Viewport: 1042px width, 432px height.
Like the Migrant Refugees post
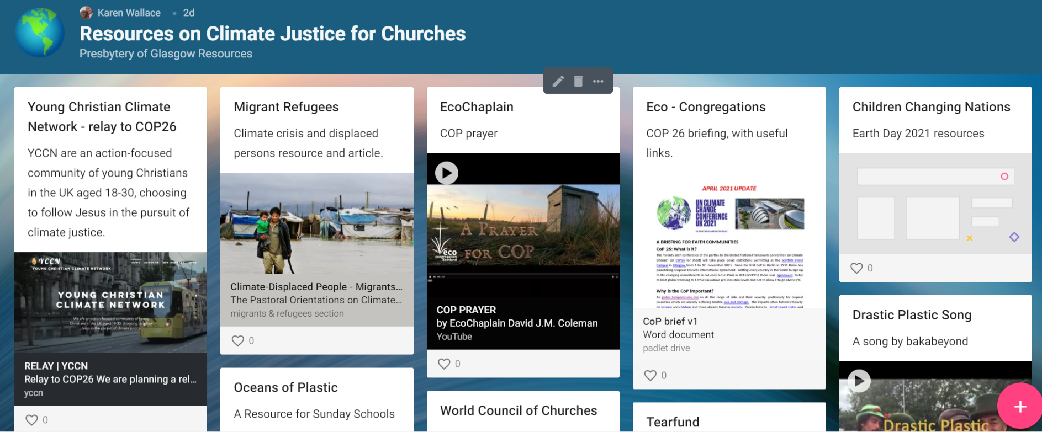click(x=238, y=341)
